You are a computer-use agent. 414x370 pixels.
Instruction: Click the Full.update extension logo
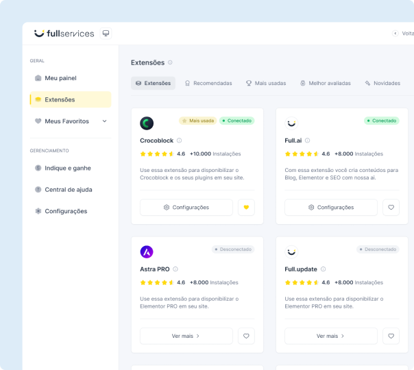[291, 251]
